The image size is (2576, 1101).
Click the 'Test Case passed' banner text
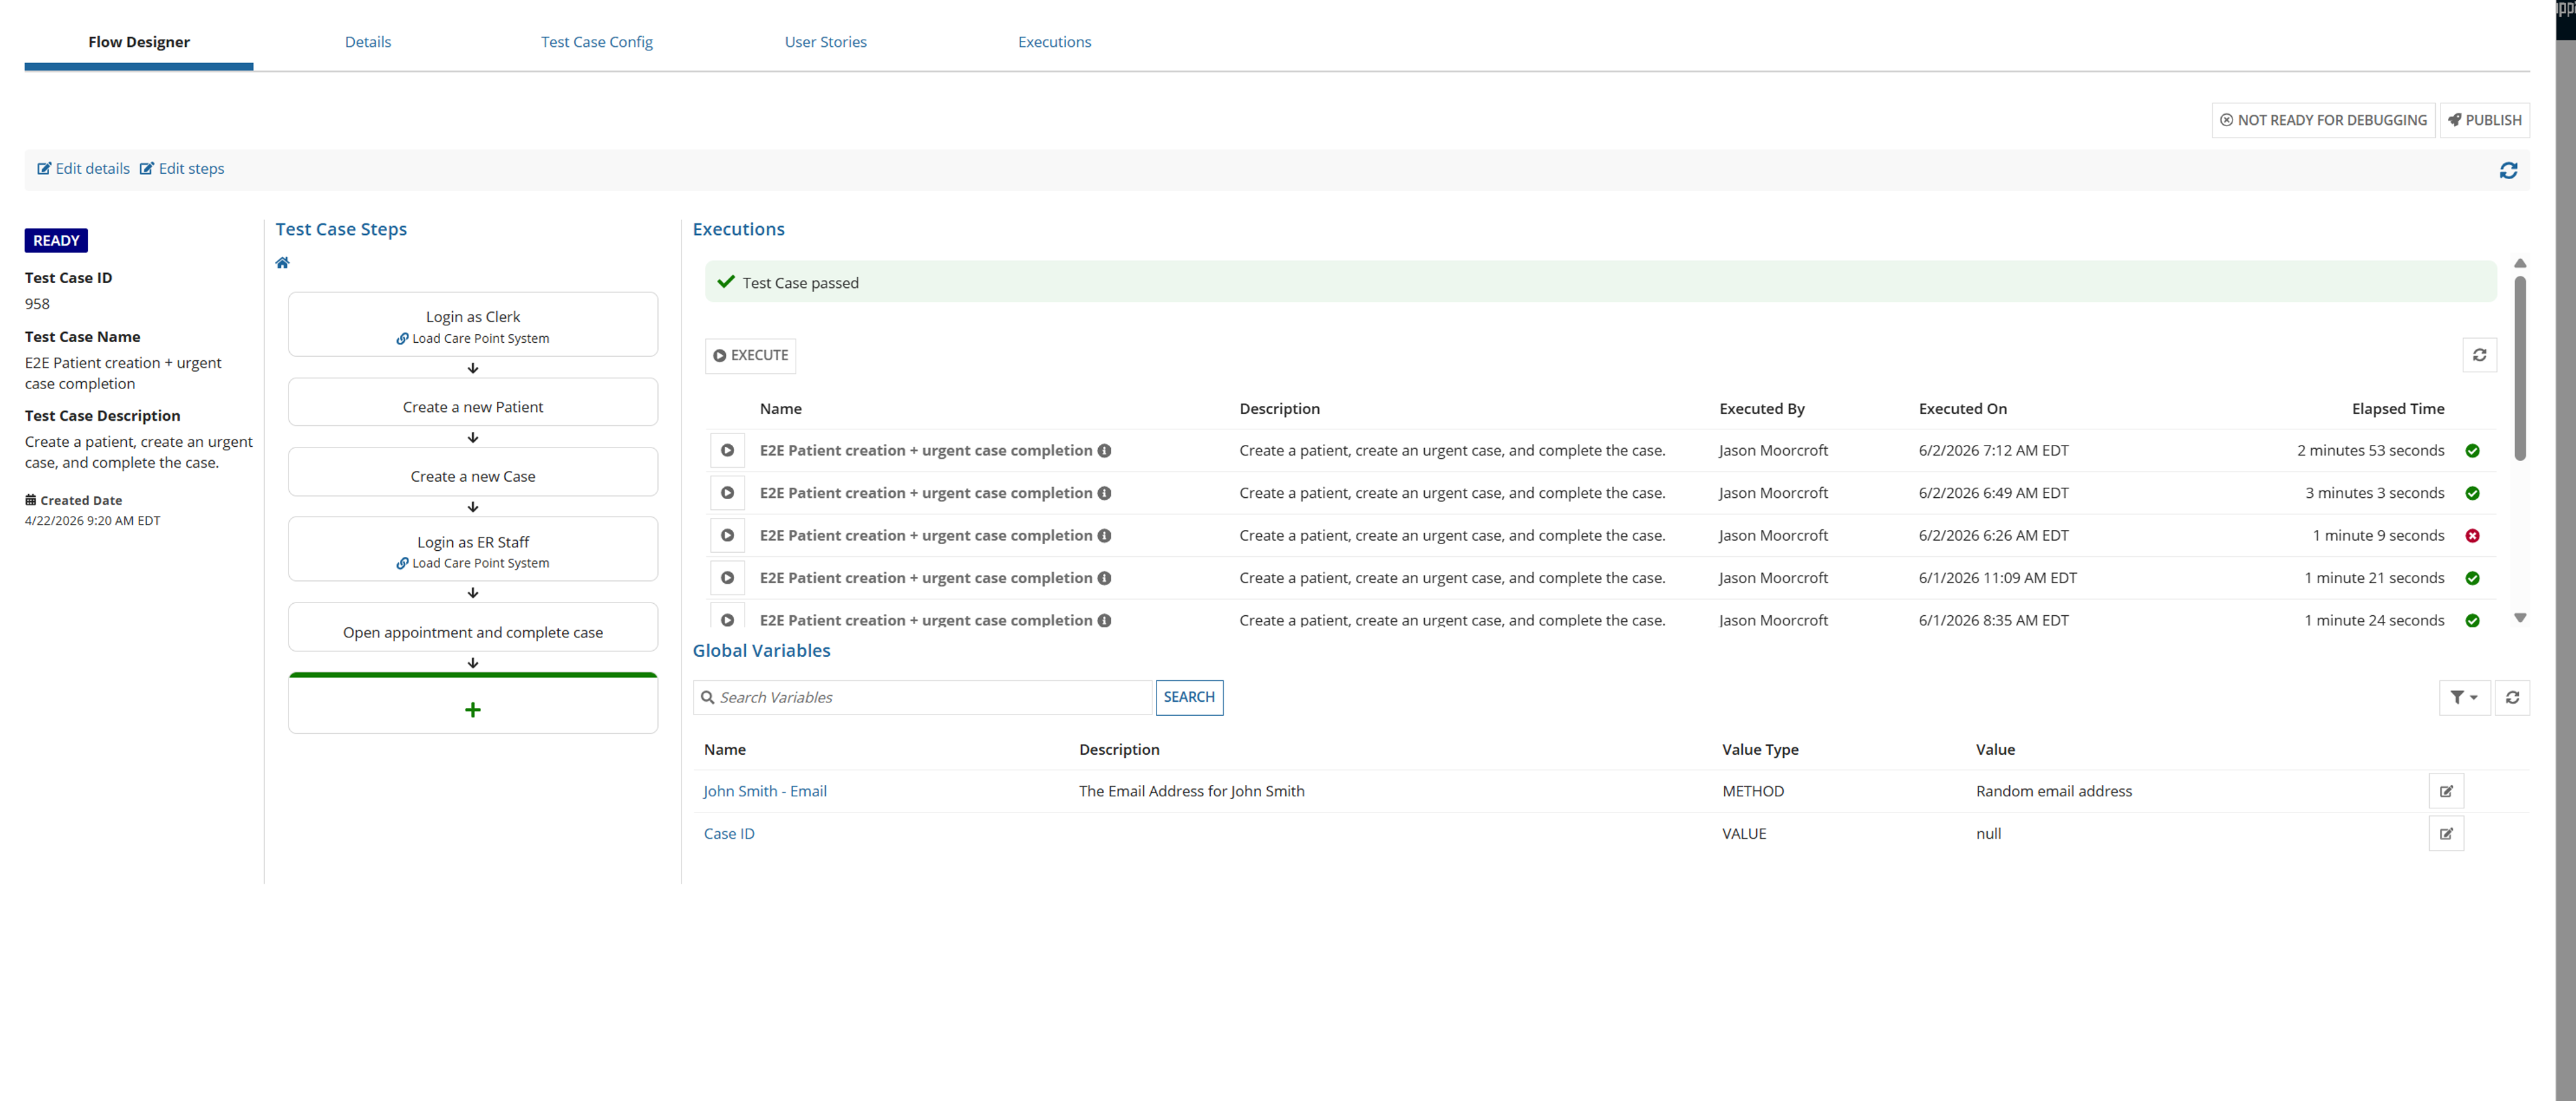click(x=800, y=283)
